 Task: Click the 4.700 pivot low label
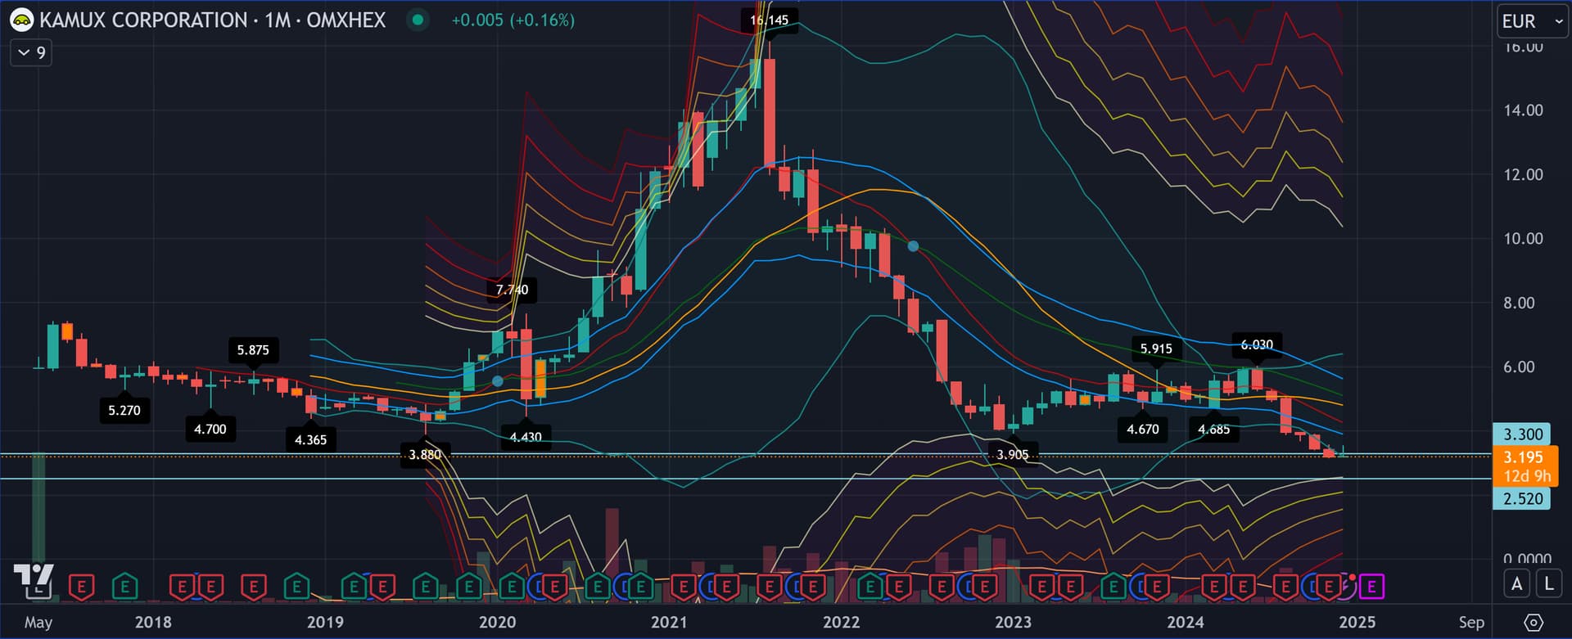point(210,430)
